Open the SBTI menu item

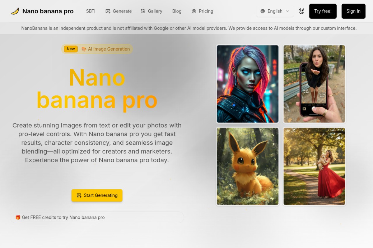click(91, 11)
